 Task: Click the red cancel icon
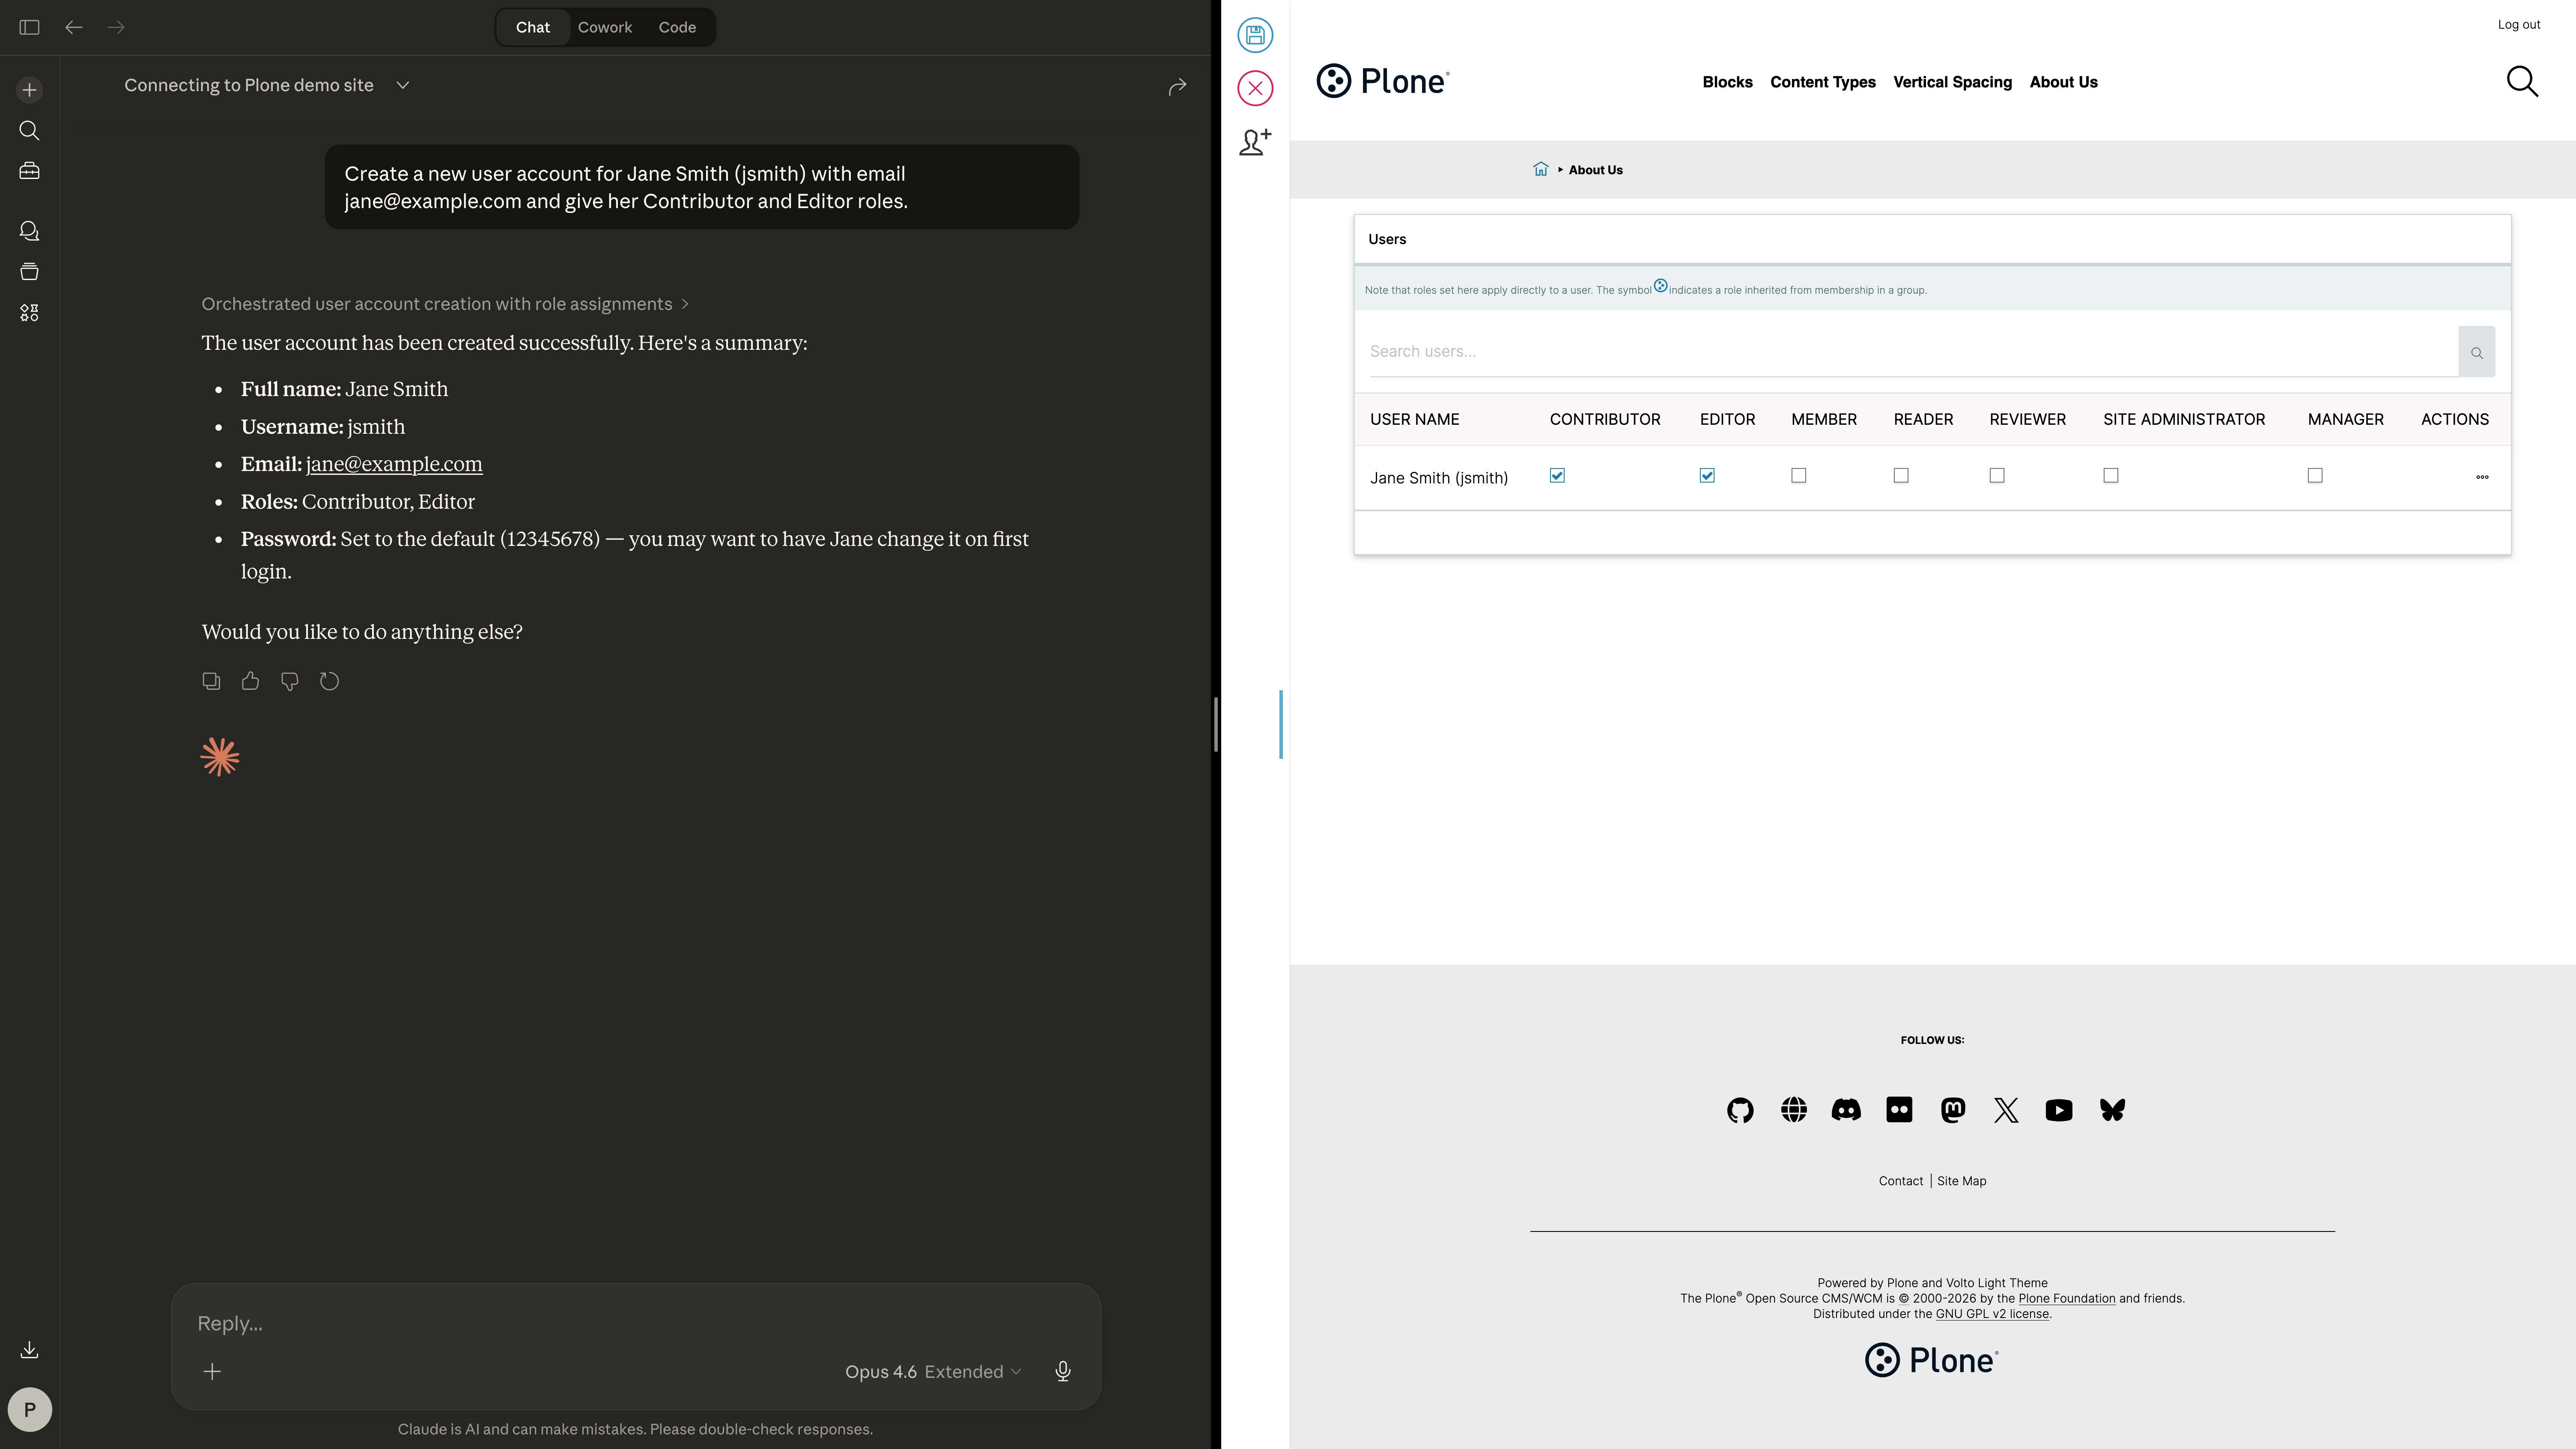[x=1255, y=88]
